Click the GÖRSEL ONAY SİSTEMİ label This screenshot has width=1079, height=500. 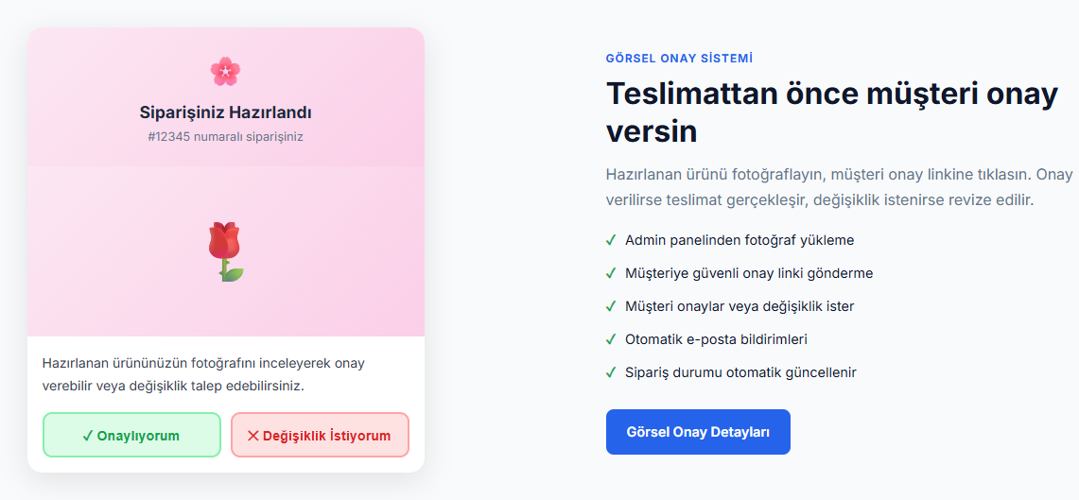tap(679, 59)
